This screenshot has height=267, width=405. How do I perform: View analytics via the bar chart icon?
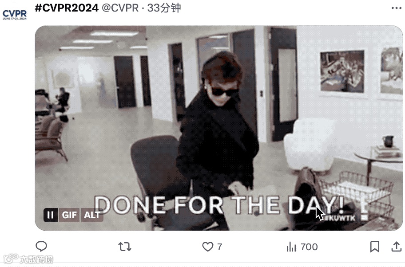(291, 247)
